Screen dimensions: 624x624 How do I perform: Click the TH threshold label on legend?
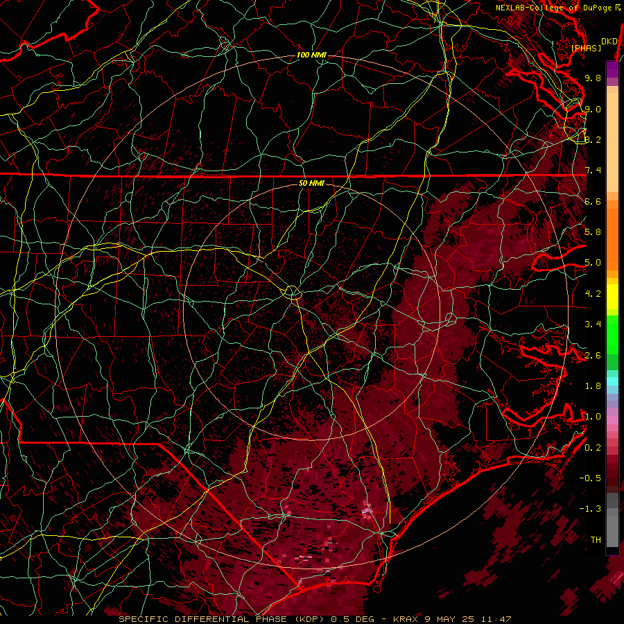coord(596,540)
